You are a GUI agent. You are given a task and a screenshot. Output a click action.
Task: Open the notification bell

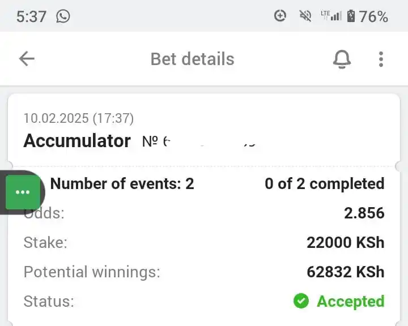pos(342,59)
